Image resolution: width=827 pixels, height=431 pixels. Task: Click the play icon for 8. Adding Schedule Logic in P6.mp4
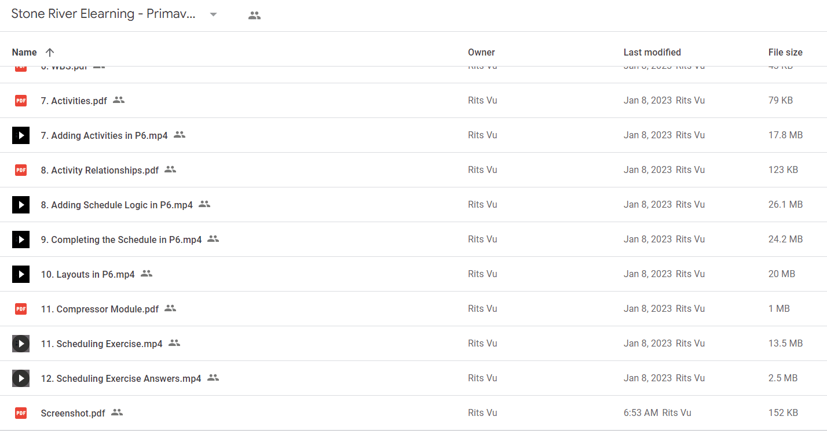21,205
